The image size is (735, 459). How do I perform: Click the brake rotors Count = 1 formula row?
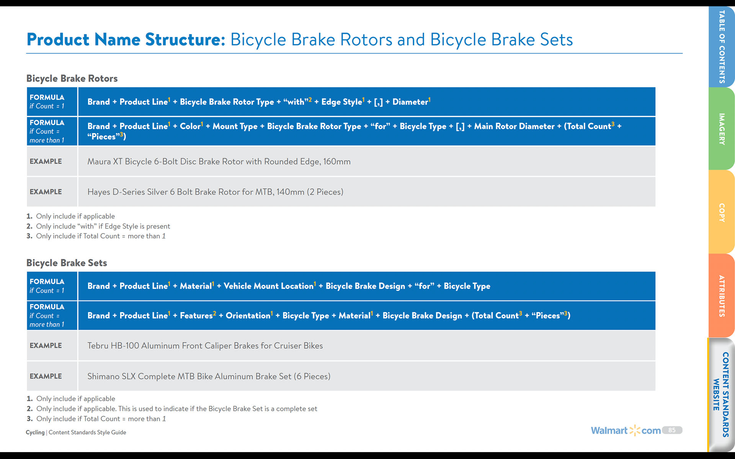tap(341, 102)
